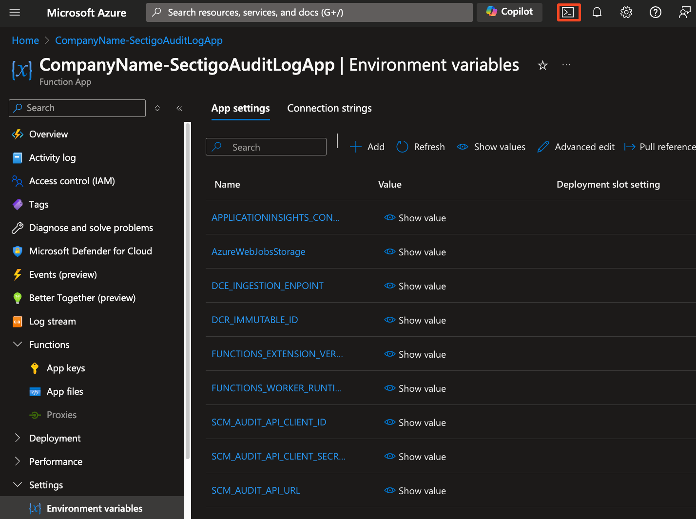Show value for SCM_AUDIT_API_URL
The height and width of the screenshot is (519, 696).
tap(415, 491)
